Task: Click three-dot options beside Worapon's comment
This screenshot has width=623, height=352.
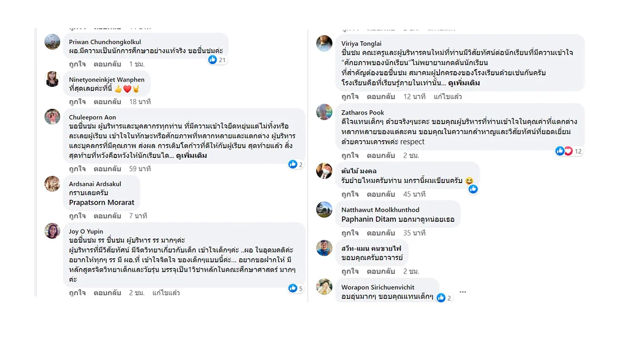Action: tap(463, 292)
